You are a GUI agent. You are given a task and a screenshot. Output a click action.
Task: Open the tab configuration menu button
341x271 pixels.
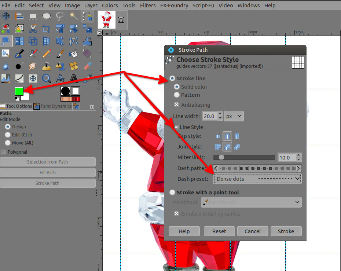tap(92, 107)
